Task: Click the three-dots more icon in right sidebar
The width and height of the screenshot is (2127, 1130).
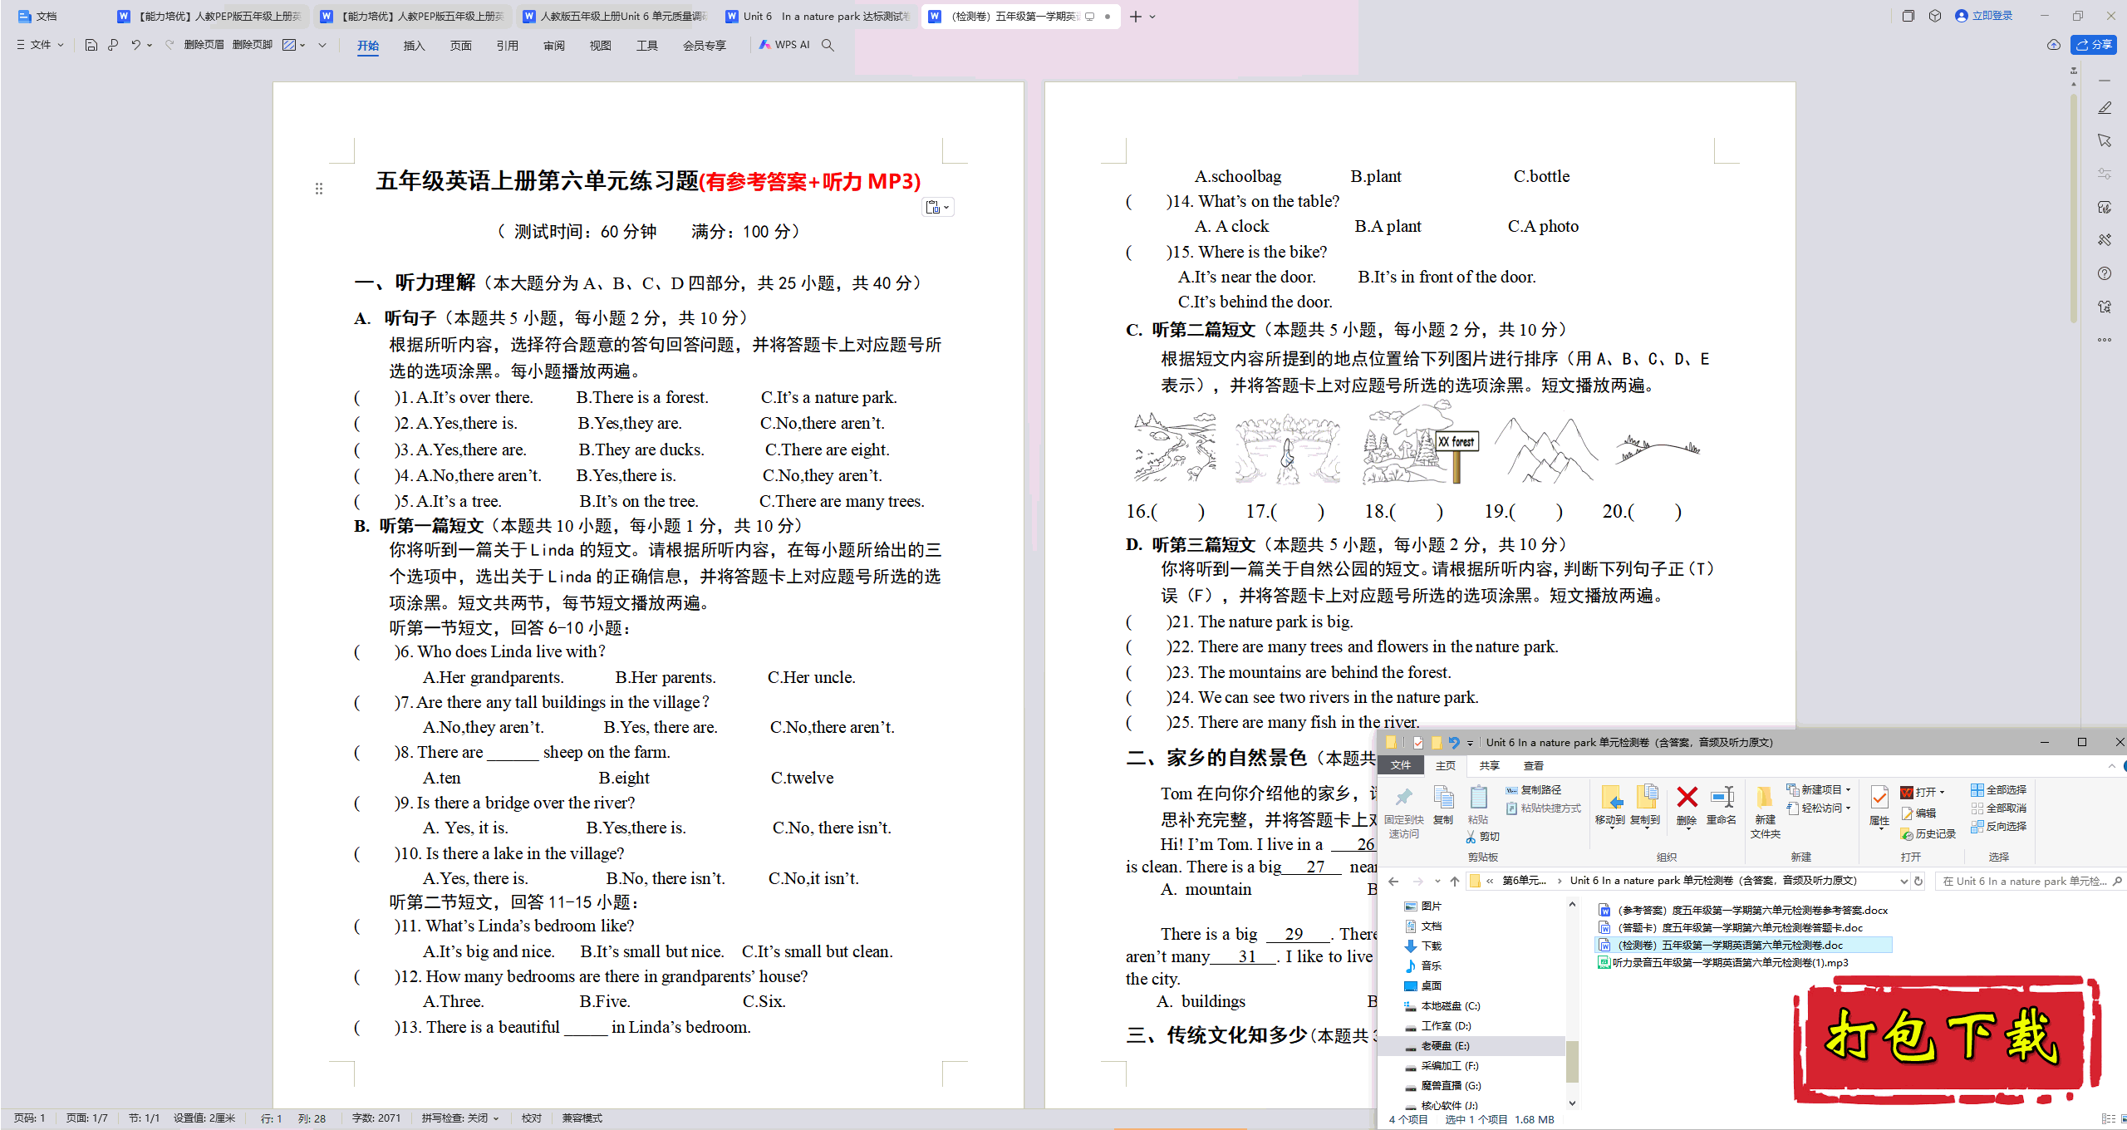Action: coord(2105,340)
